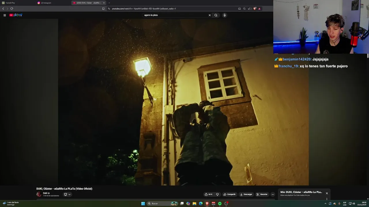The height and width of the screenshot is (207, 369).
Task: Run search with magnifier button
Action: [216, 15]
